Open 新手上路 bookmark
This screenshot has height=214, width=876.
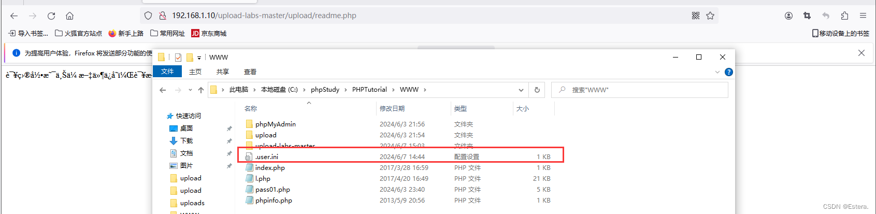click(x=126, y=33)
